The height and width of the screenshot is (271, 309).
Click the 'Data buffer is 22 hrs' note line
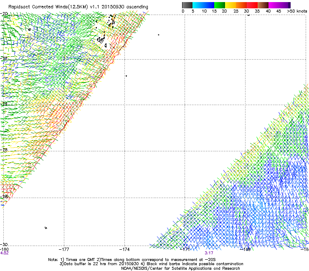point(151,264)
